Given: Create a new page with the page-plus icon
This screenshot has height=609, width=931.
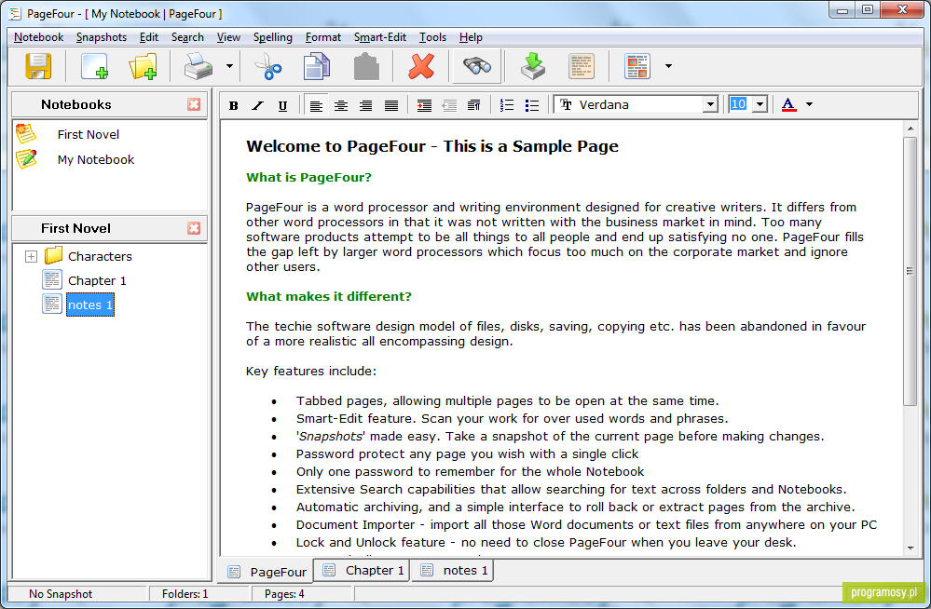Looking at the screenshot, I should [x=94, y=66].
